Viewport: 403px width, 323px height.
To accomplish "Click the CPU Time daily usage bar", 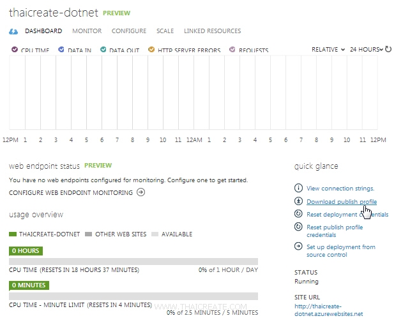I will pos(133,261).
